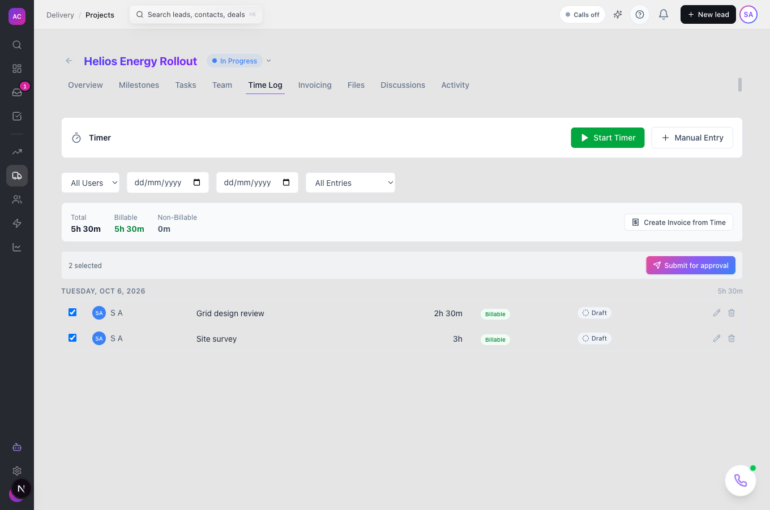770x510 pixels.
Task: Click the N badge at sidebar bottom
Action: click(x=22, y=488)
